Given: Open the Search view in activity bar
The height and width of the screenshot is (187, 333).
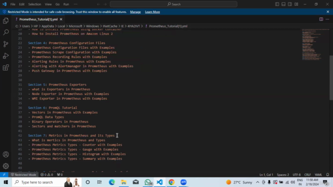Looking at the screenshot, I should click(x=6, y=32).
